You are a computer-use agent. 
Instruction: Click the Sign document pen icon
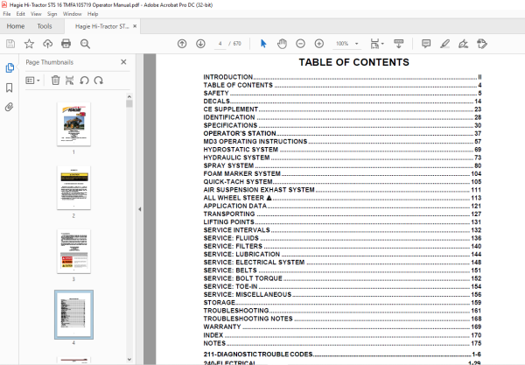coord(463,44)
